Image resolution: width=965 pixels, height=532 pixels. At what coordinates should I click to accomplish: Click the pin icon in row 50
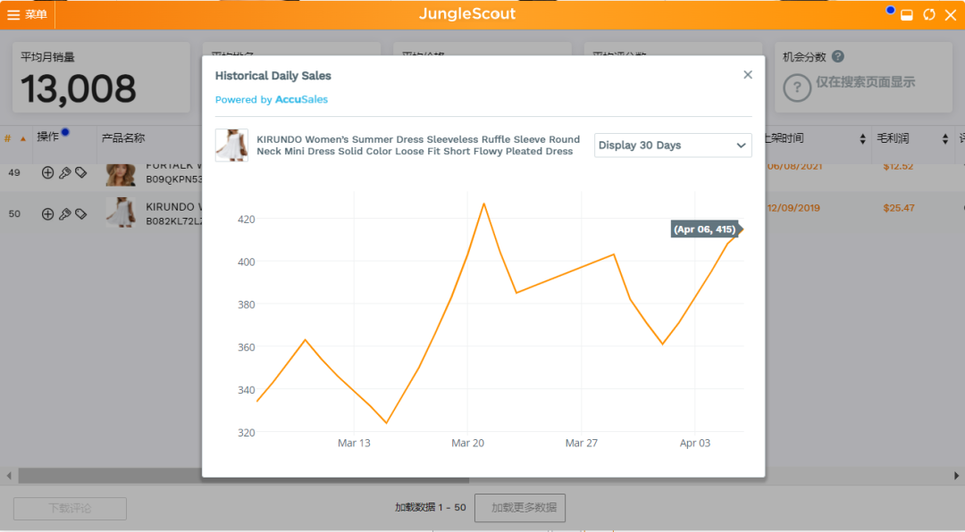point(64,214)
